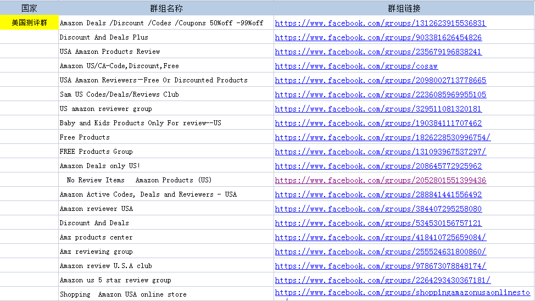The height and width of the screenshot is (301, 535).
Task: Select the cell 'Amz reviewing group'
Action: [x=166, y=251]
